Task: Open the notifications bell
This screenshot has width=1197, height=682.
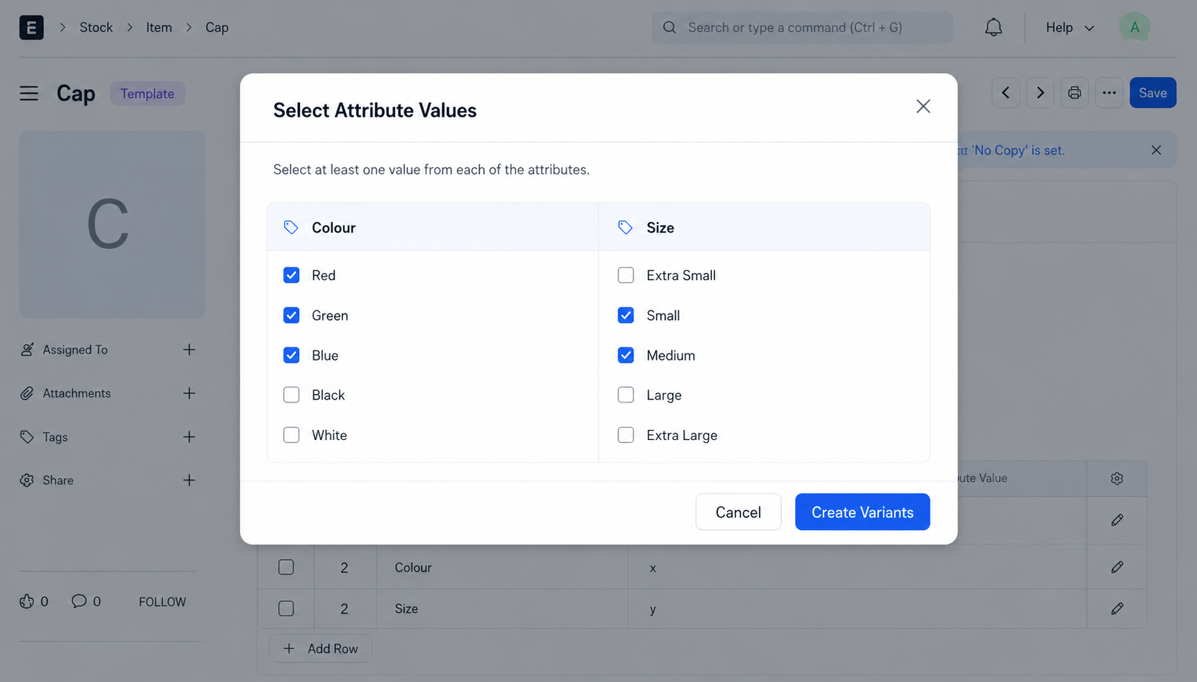Action: coord(994,27)
